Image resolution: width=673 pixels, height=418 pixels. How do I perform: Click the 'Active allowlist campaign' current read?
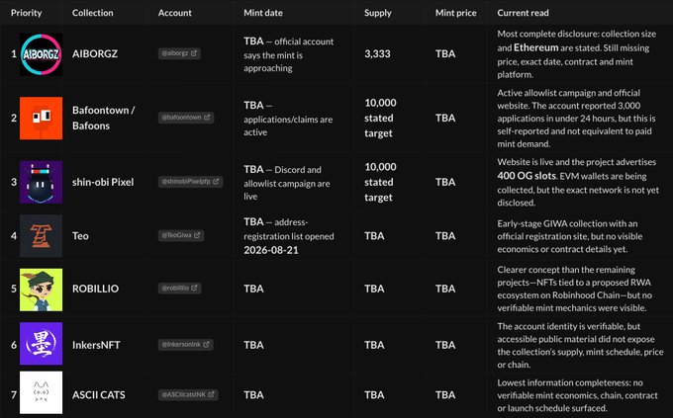point(576,119)
